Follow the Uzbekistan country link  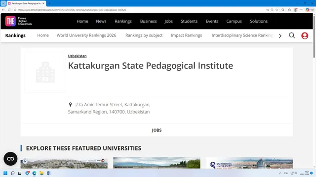(x=77, y=56)
